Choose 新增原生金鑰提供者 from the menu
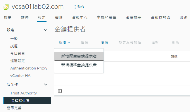 [x=79, y=56]
